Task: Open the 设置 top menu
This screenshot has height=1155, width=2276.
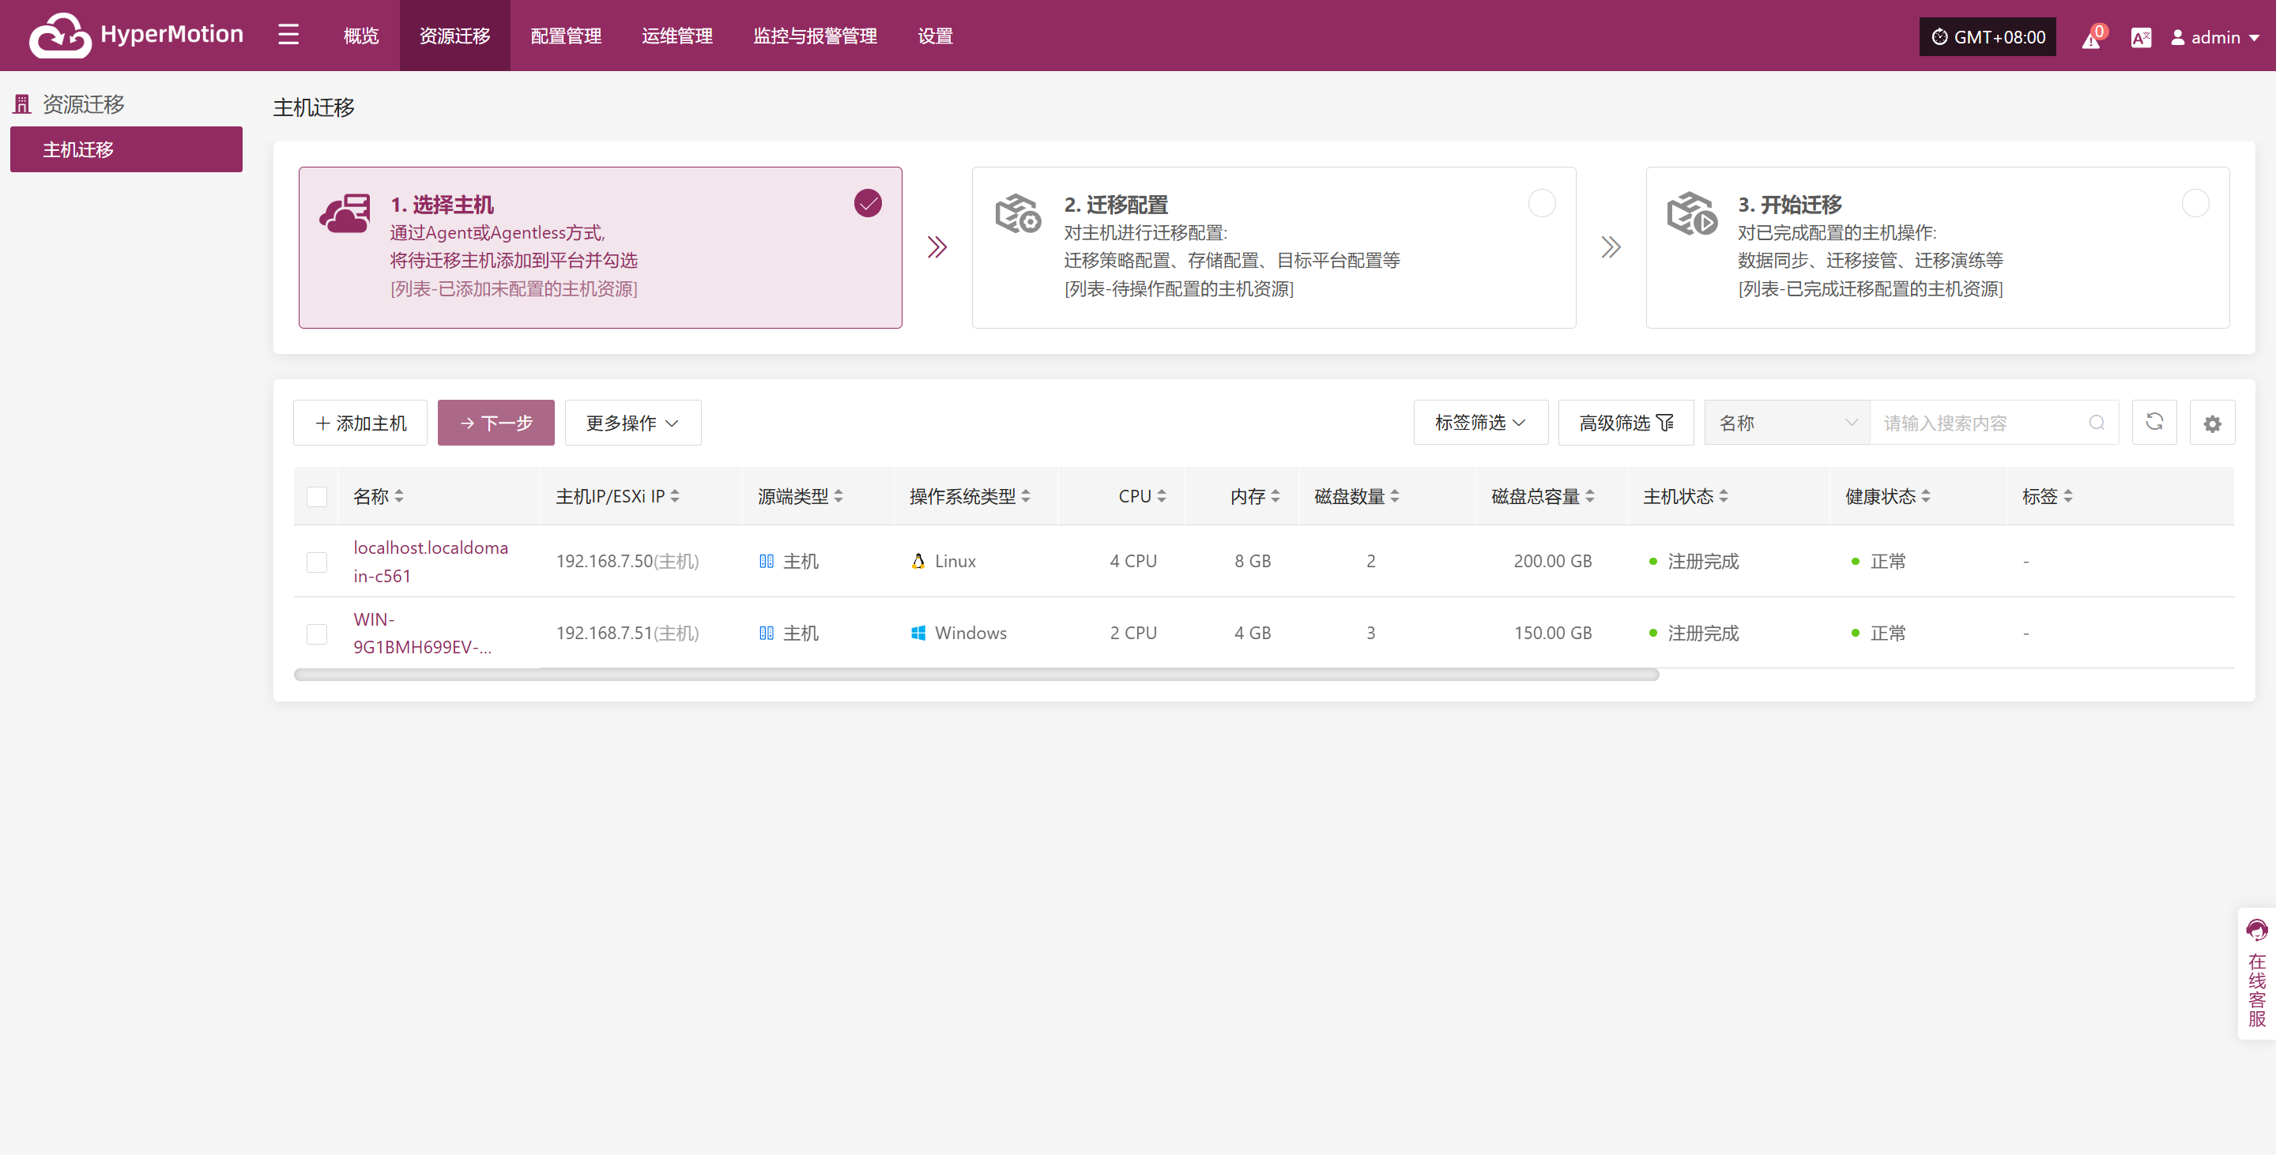Action: click(x=935, y=36)
